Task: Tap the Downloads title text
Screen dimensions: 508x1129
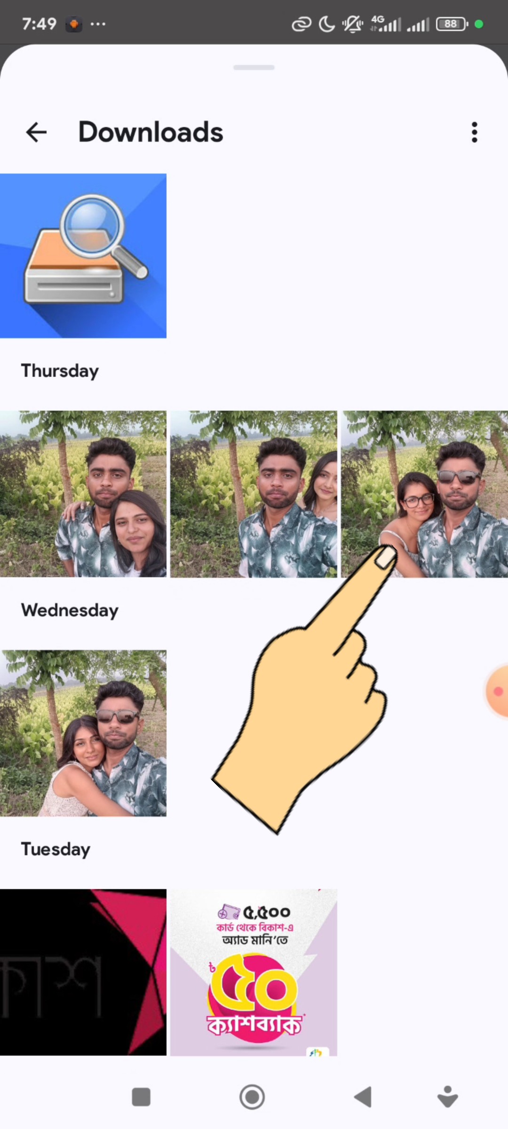Action: [x=151, y=132]
